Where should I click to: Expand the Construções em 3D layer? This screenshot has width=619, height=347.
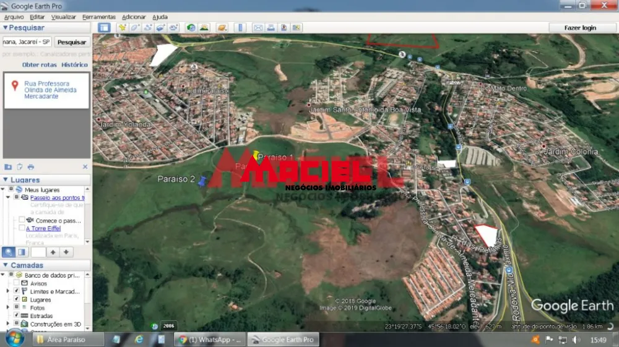point(8,323)
